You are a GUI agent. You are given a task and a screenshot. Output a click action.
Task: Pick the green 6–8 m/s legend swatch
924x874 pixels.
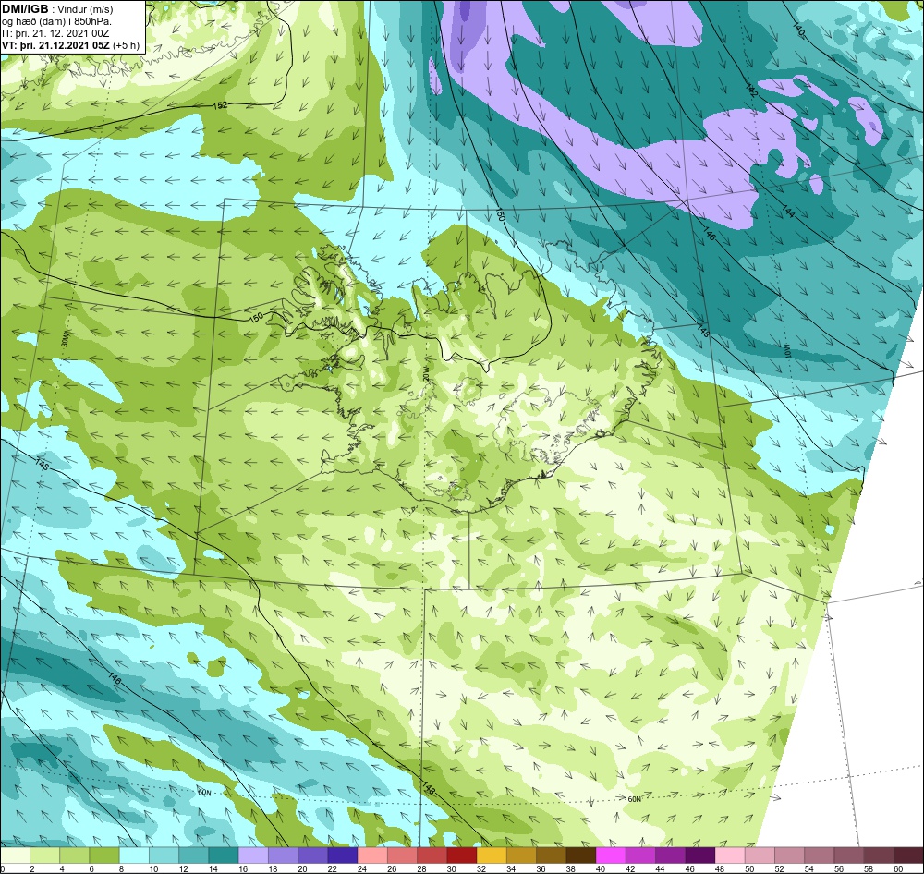[104, 856]
